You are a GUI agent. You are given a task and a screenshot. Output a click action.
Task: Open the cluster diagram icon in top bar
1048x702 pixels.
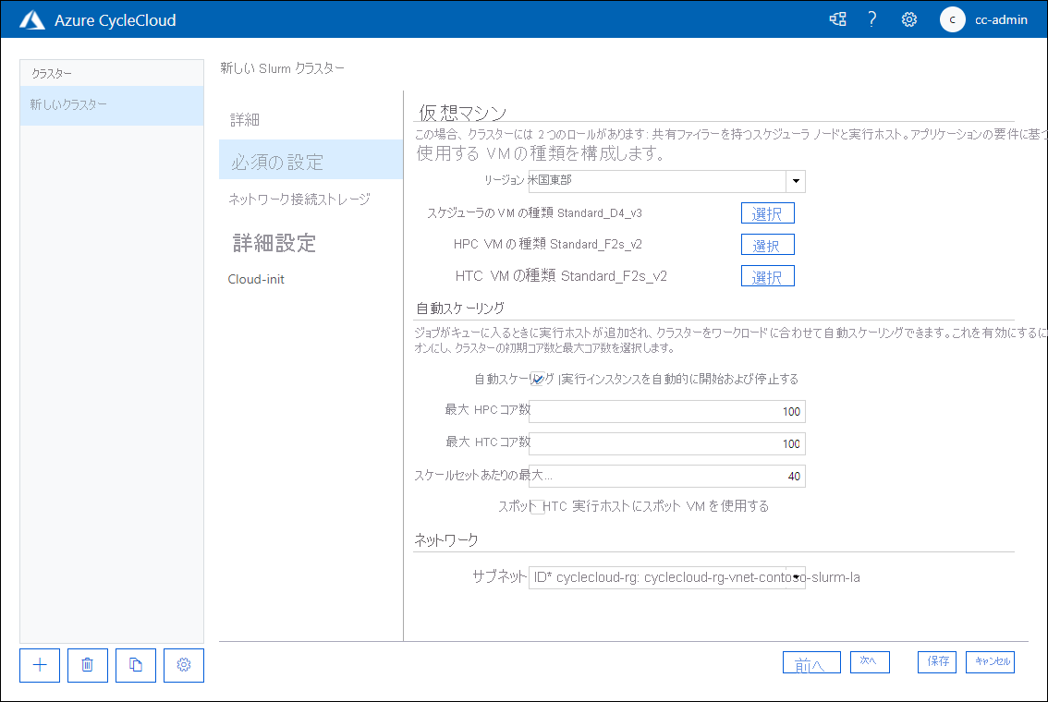coord(836,18)
